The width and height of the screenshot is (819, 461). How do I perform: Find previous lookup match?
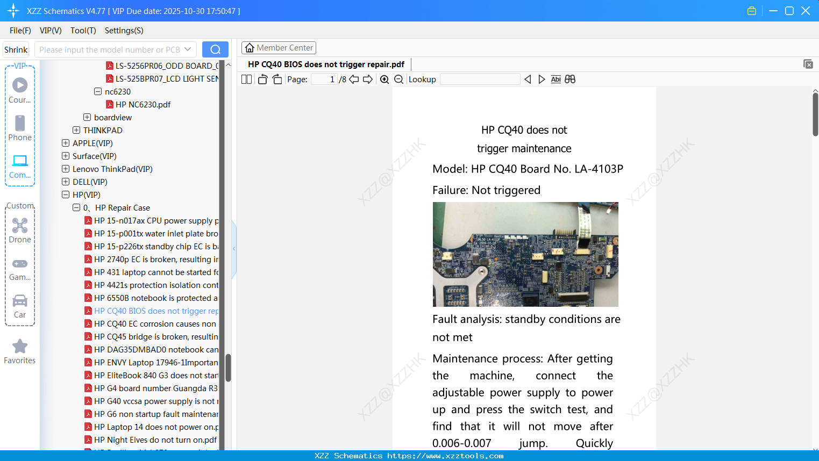click(528, 80)
